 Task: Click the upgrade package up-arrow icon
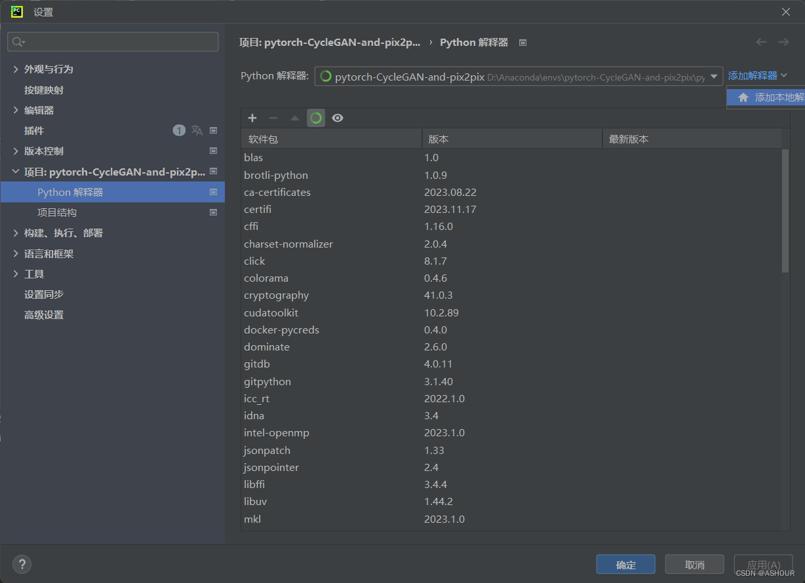pos(295,118)
